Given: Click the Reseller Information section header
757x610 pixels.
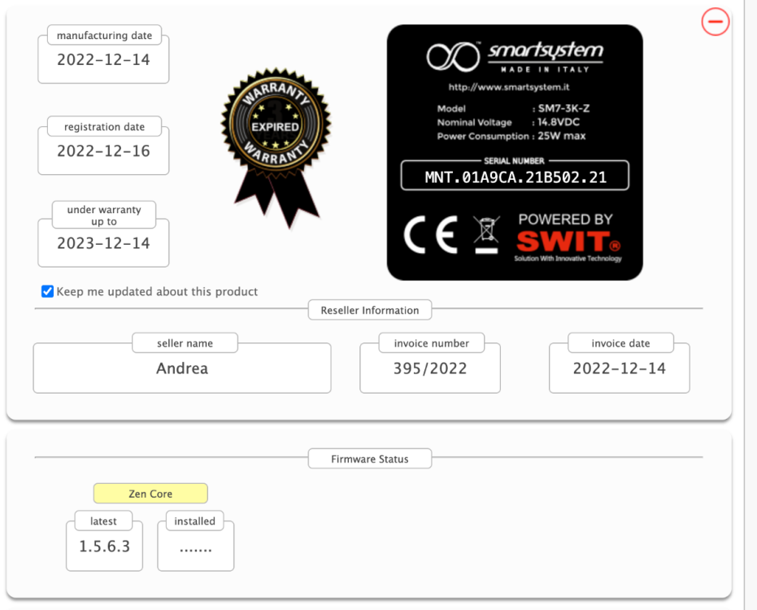Looking at the screenshot, I should tap(370, 310).
